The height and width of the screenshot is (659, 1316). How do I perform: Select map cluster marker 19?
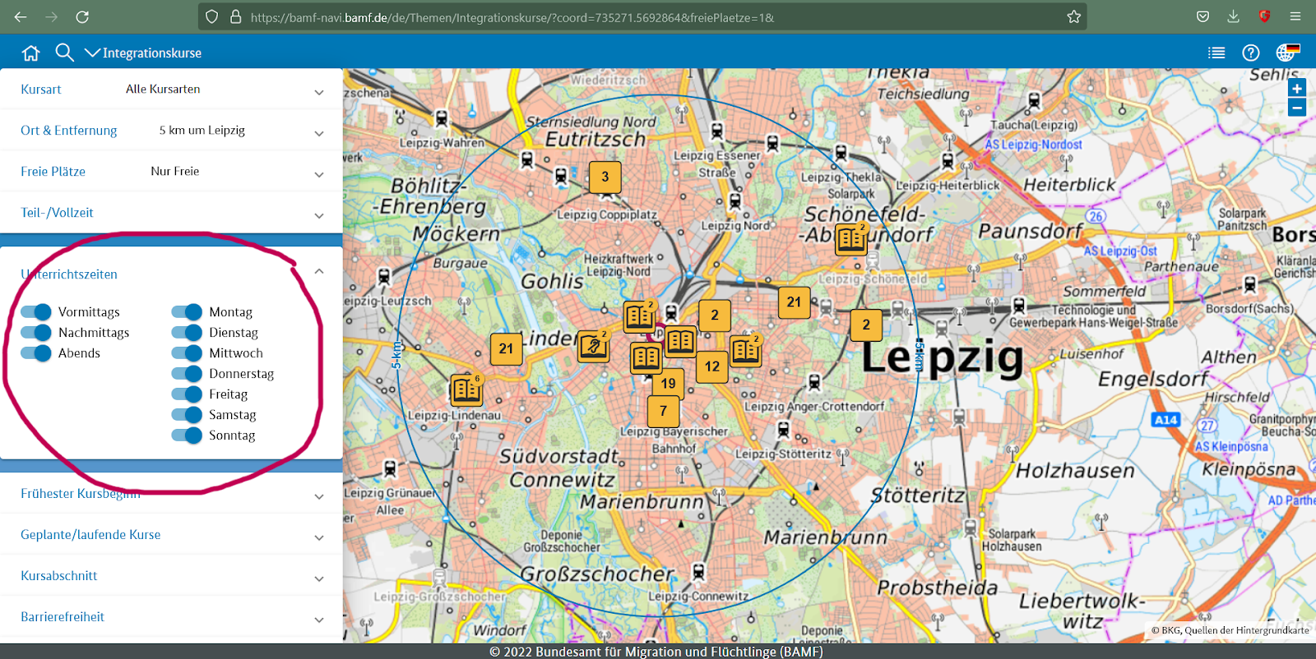click(668, 384)
